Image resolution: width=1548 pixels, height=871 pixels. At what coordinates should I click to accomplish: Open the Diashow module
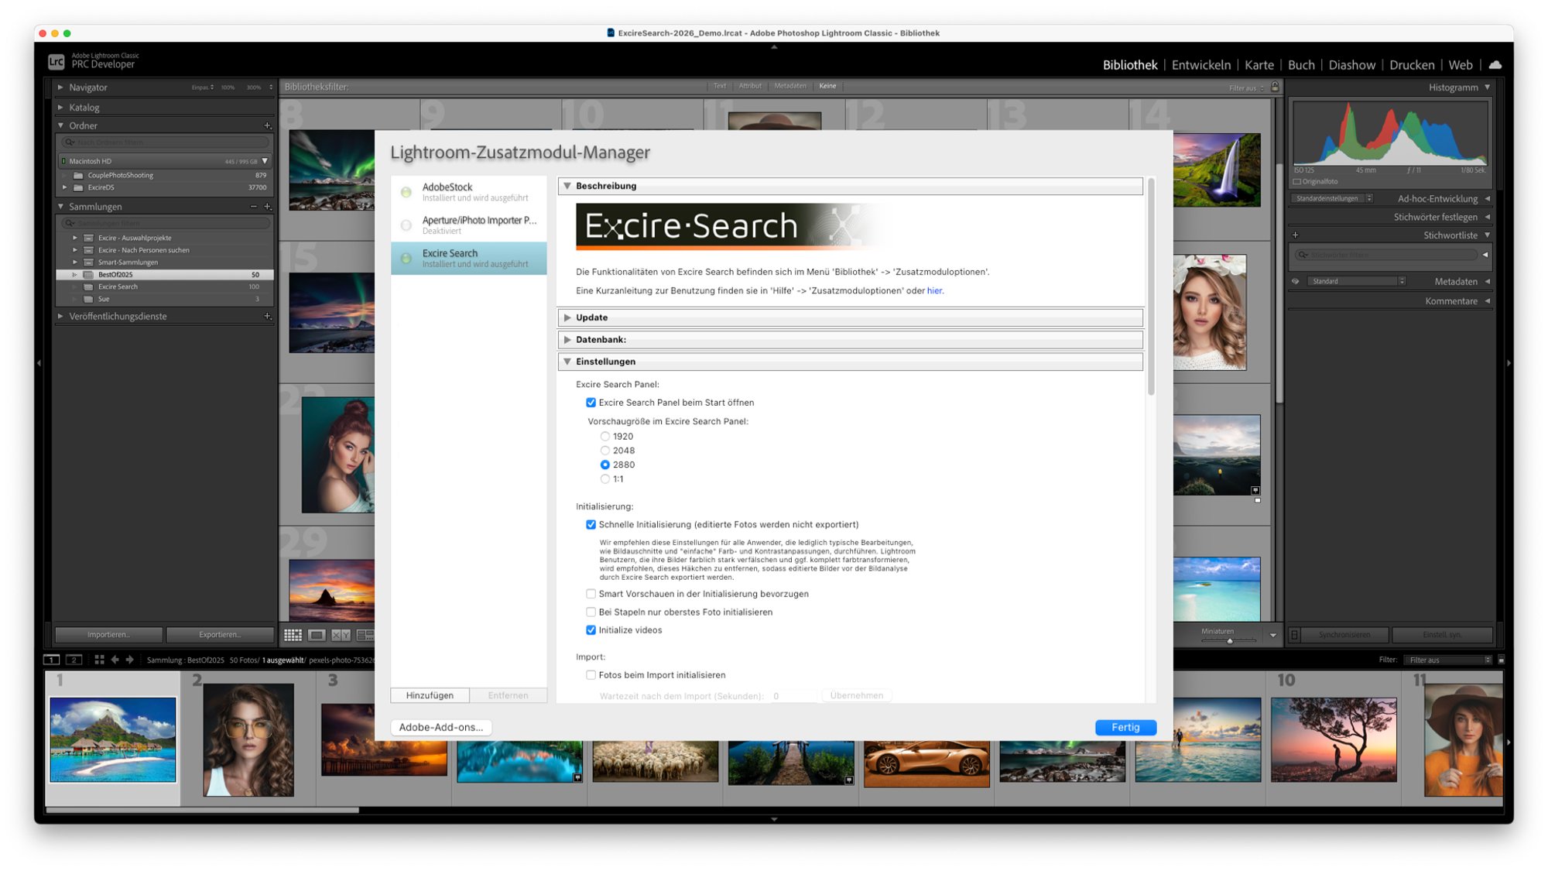point(1351,65)
